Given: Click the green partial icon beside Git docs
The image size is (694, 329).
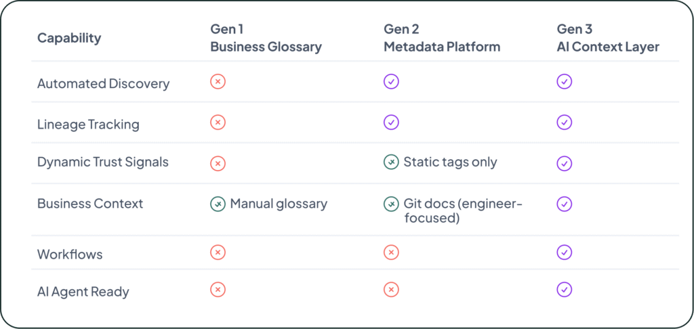Looking at the screenshot, I should 391,203.
